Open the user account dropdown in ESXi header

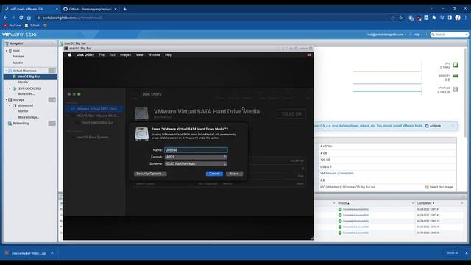(x=386, y=35)
